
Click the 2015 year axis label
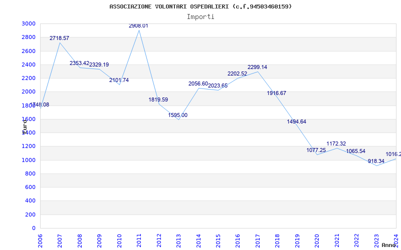(218, 241)
